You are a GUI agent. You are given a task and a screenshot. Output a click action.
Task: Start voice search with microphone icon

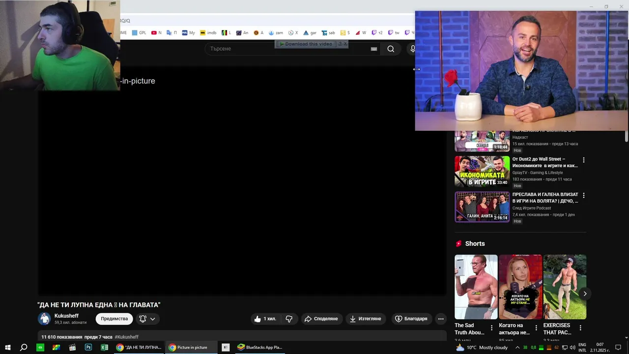point(412,49)
